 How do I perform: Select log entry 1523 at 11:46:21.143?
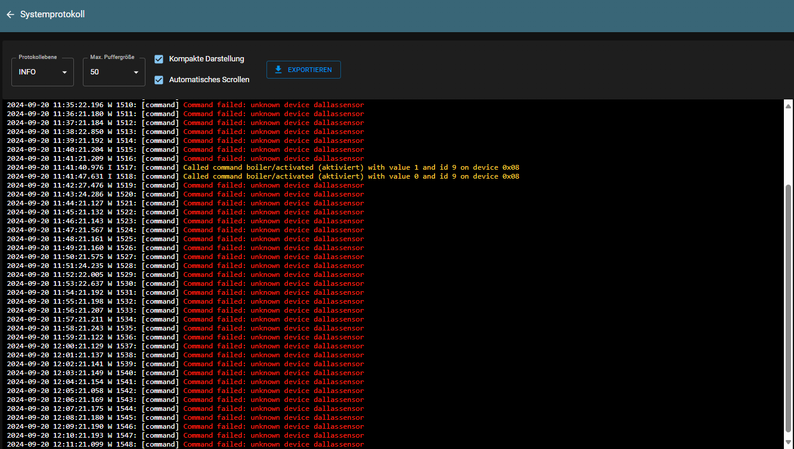[x=185, y=221]
